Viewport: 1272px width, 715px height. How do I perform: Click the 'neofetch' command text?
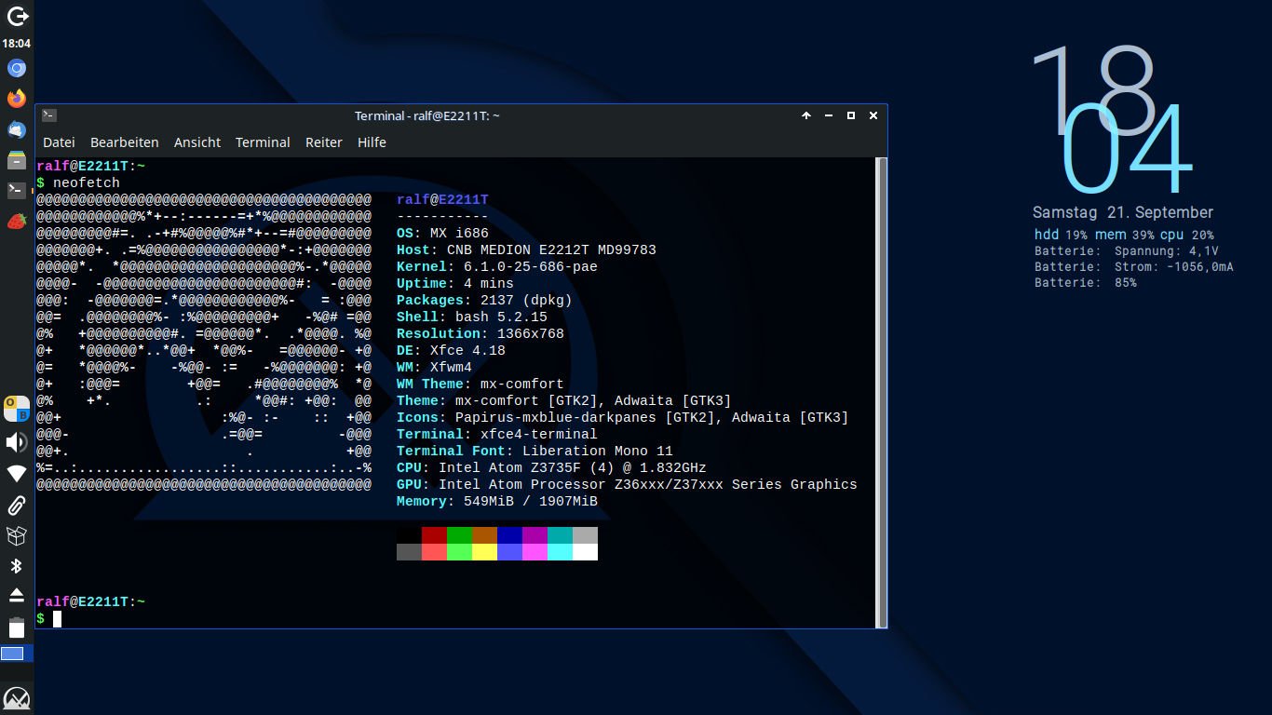87,183
